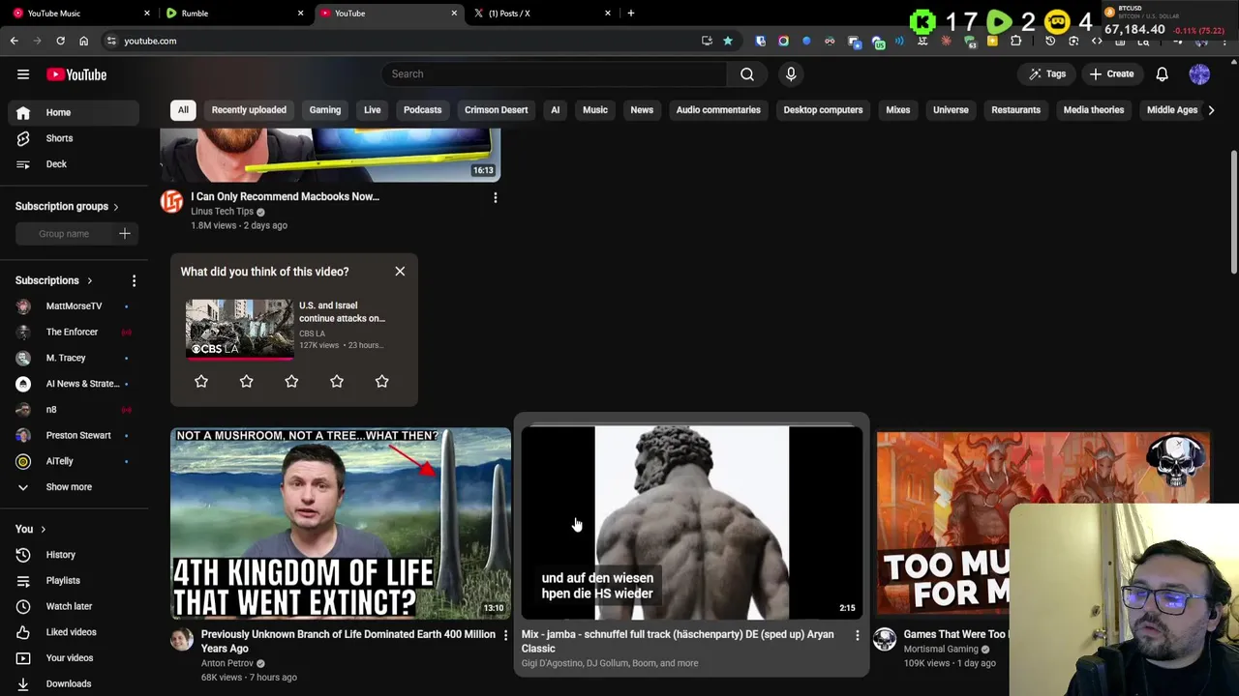Screen dimensions: 1239x696
Task: Start voice search with microphone icon
Action: pos(791,74)
